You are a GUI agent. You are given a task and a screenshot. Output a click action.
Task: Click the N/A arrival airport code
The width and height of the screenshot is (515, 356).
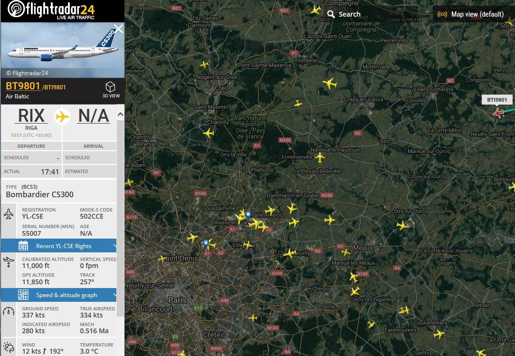93,115
